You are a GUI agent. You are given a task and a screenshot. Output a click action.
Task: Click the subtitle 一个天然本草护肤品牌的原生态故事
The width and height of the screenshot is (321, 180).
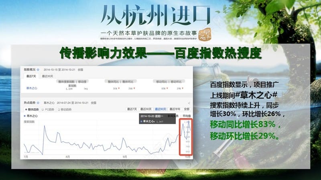148,33
